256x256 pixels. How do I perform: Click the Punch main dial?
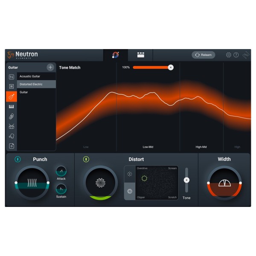(x=32, y=183)
